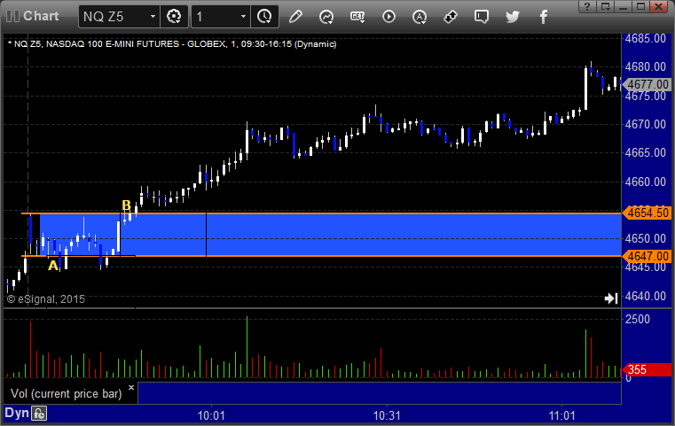Expand the NQ Z5 symbol dropdown

pyautogui.click(x=153, y=16)
